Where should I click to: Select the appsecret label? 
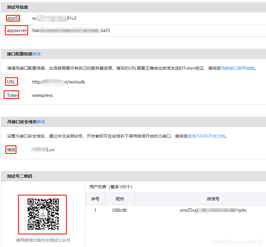(x=17, y=31)
